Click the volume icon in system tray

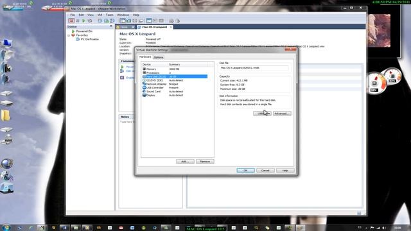(x=384, y=228)
